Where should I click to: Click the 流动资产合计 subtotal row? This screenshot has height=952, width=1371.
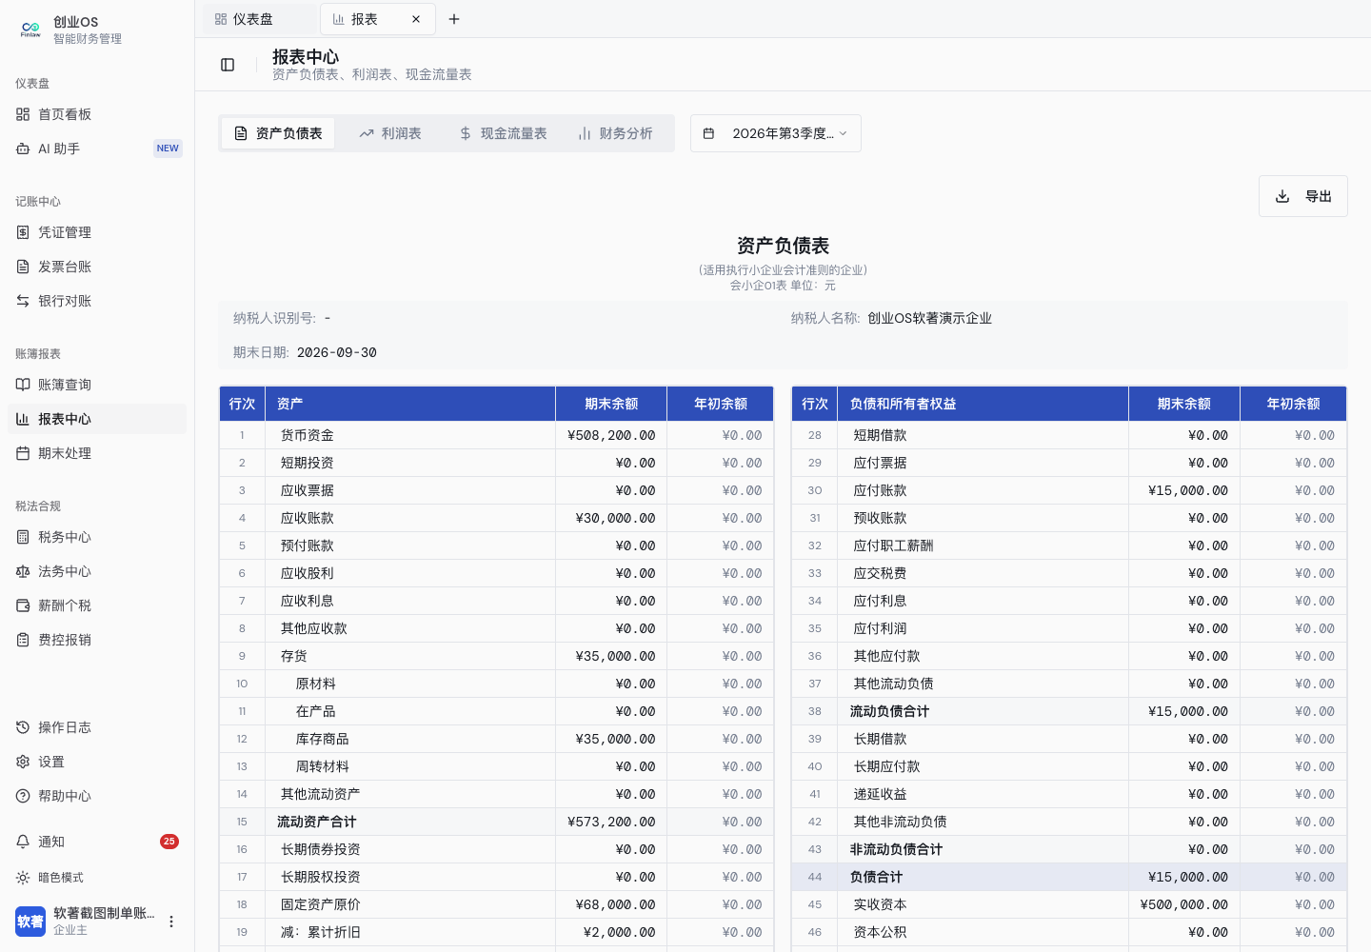(x=496, y=822)
